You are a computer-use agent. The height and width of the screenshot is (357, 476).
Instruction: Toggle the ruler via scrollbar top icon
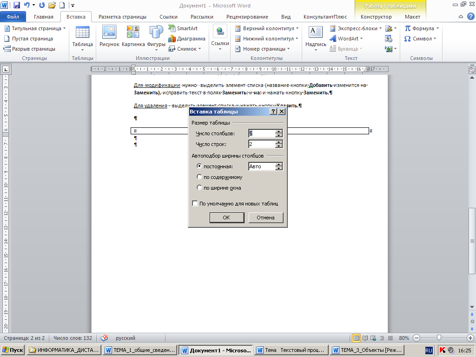[472, 70]
